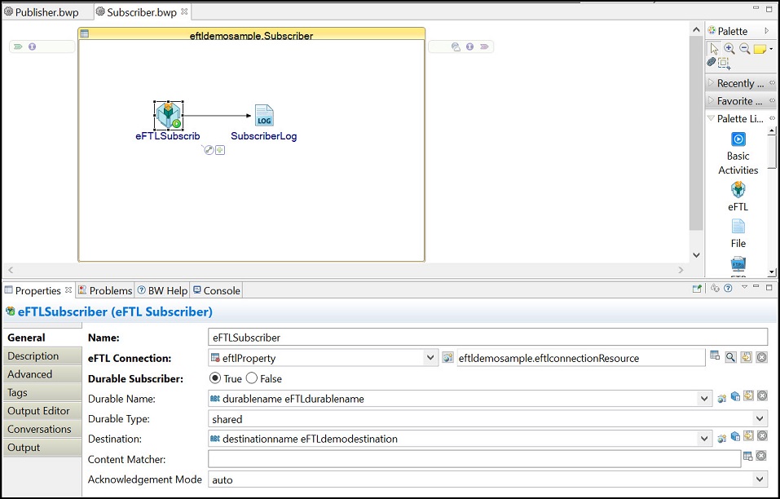Open the Durable Name dropdown
780x499 pixels.
(x=704, y=399)
